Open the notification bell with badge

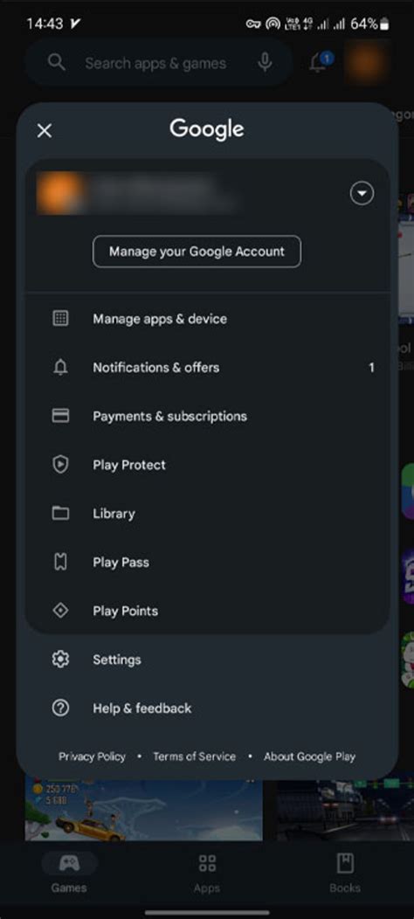[x=321, y=61]
